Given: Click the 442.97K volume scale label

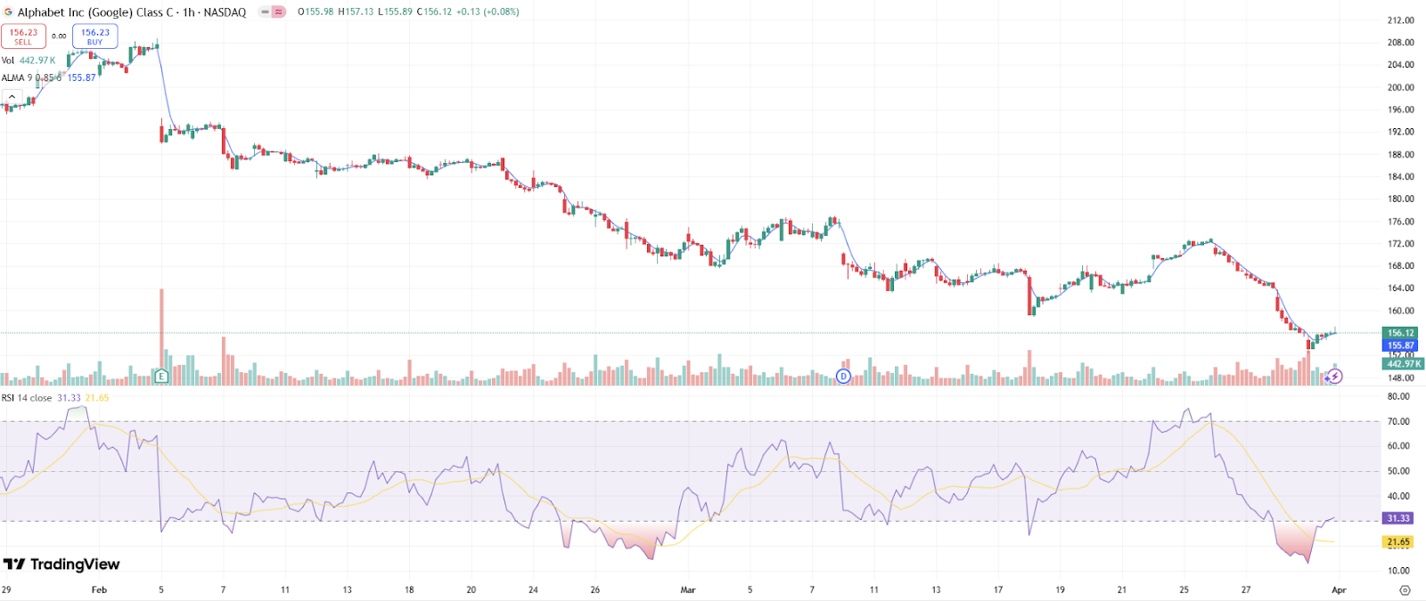Looking at the screenshot, I should tap(1403, 364).
